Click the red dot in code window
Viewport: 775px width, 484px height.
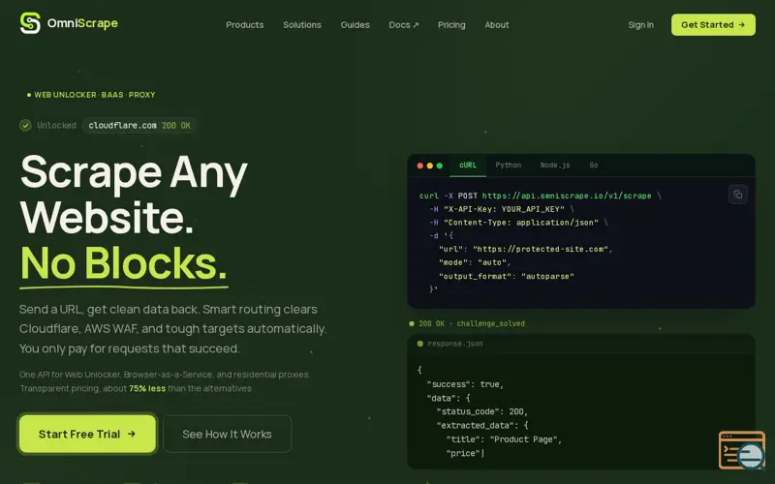point(420,166)
